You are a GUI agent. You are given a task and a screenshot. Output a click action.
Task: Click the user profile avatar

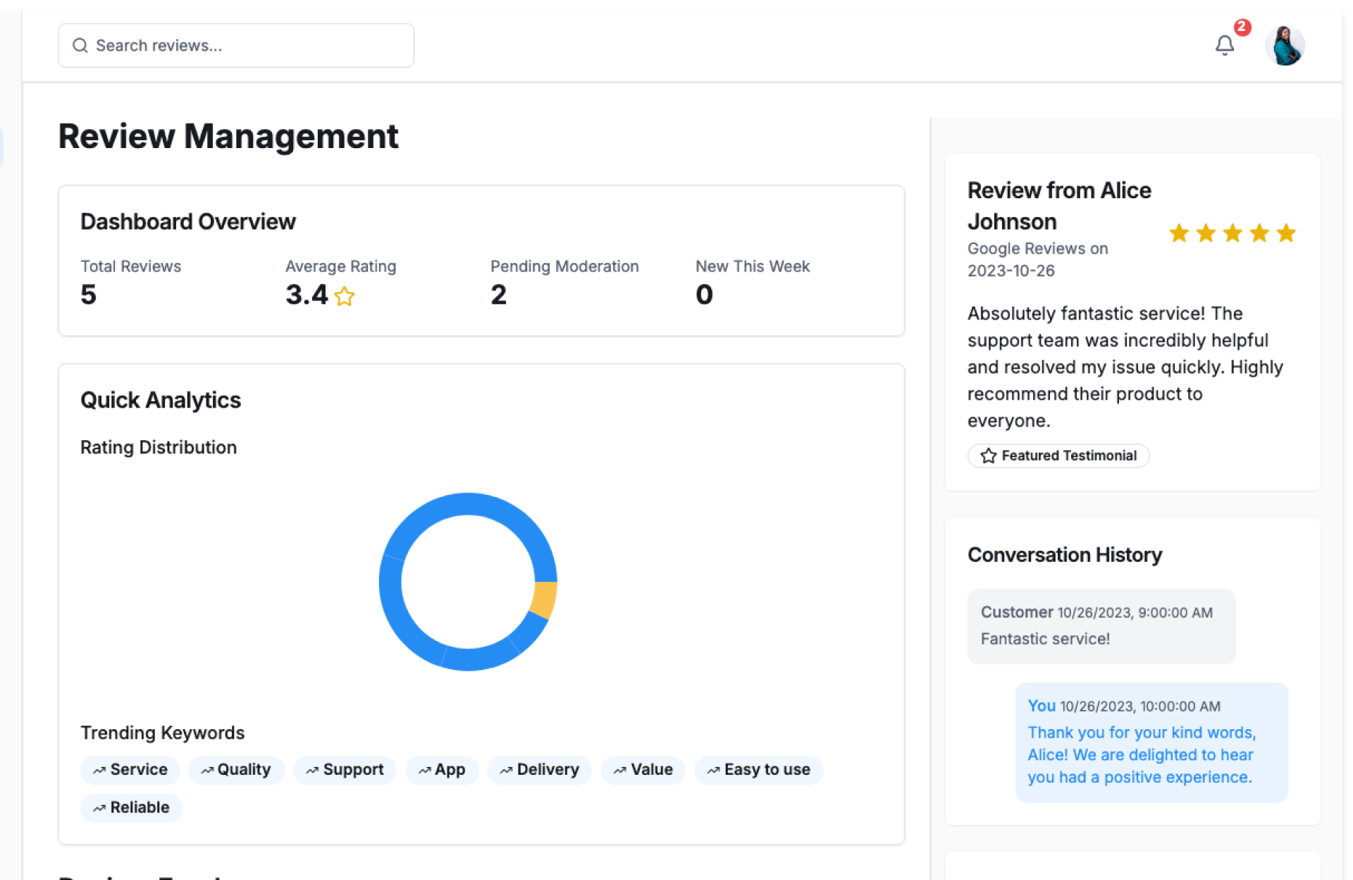pos(1284,46)
